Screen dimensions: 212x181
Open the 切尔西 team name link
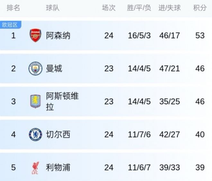[58, 134]
